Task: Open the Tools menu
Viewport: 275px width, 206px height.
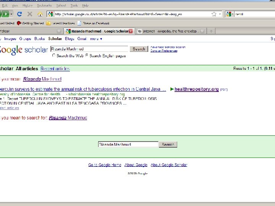Action: (x=74, y=5)
